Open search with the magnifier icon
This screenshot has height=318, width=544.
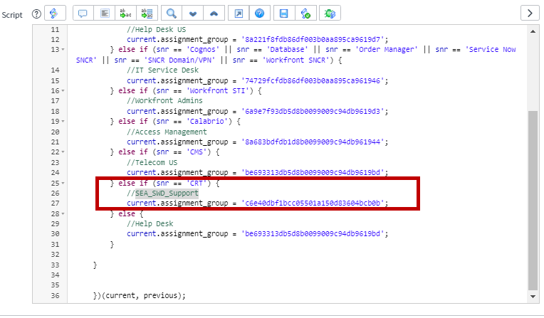point(172,14)
